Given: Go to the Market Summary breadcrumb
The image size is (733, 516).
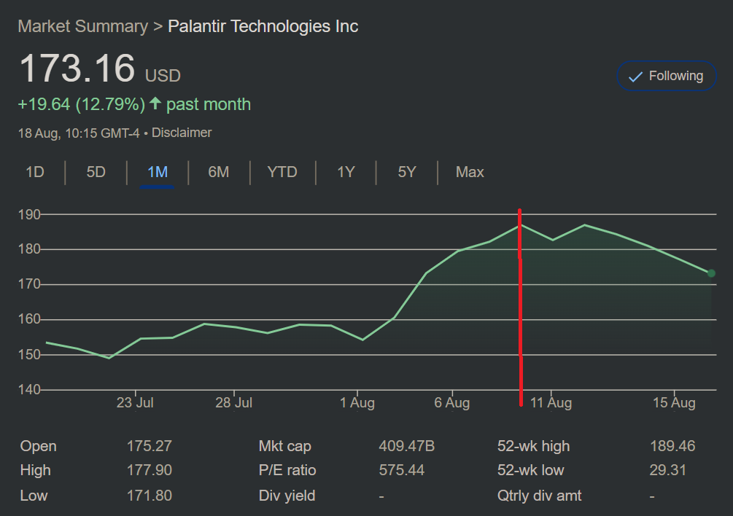Looking at the screenshot, I should click(82, 27).
